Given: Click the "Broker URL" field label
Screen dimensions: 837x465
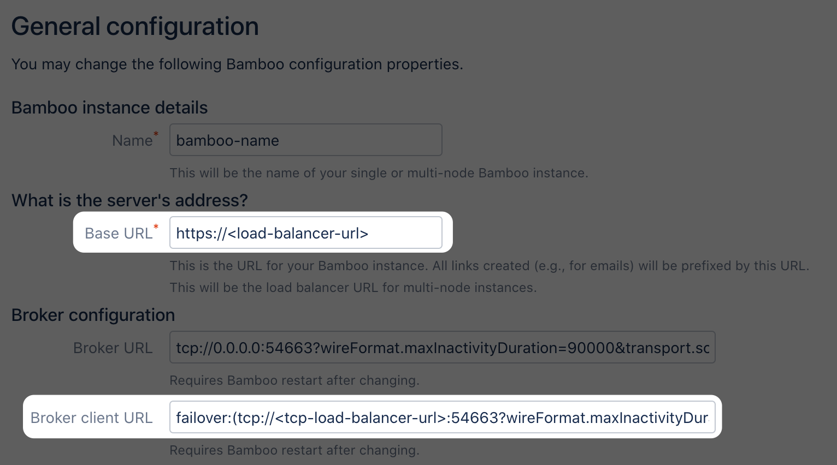Looking at the screenshot, I should click(x=113, y=348).
